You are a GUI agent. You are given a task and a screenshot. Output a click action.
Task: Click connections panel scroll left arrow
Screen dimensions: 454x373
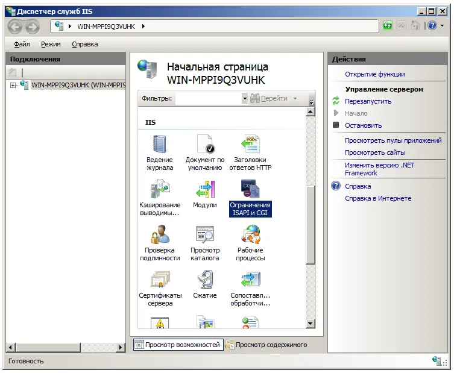[11, 347]
